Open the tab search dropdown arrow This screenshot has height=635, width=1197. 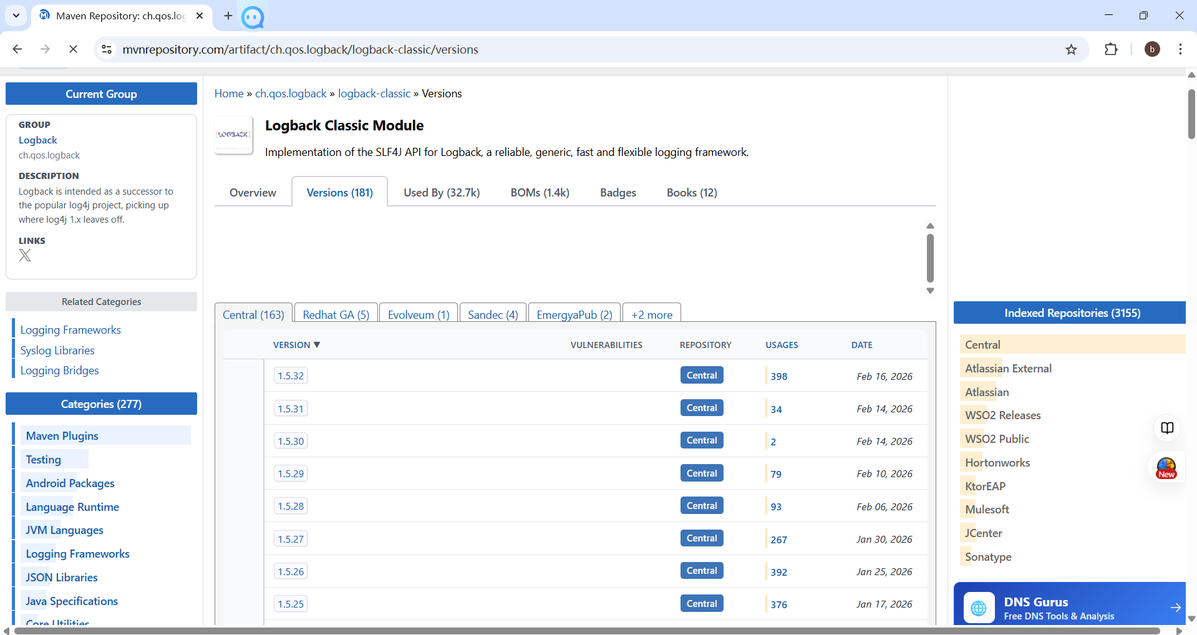(x=16, y=16)
